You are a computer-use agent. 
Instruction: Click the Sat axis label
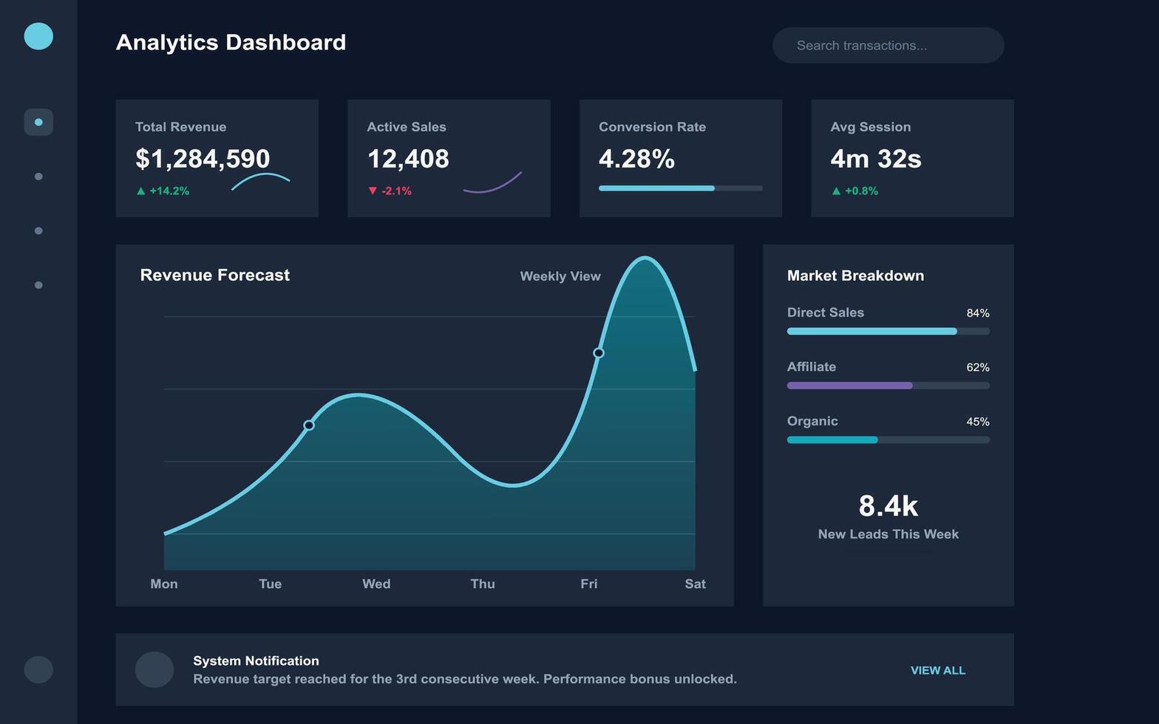click(695, 584)
